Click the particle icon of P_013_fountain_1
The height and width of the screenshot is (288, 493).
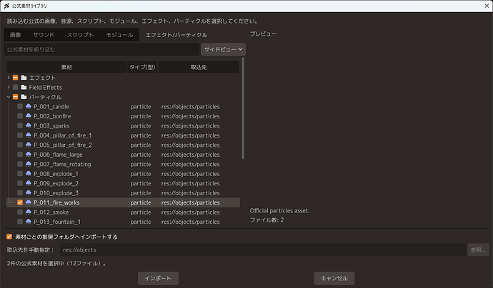pyautogui.click(x=29, y=222)
